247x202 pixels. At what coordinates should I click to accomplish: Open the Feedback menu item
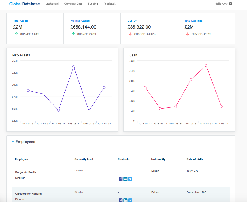[109, 4]
